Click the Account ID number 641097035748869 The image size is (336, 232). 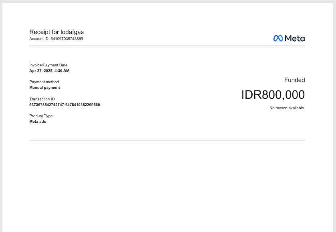67,39
